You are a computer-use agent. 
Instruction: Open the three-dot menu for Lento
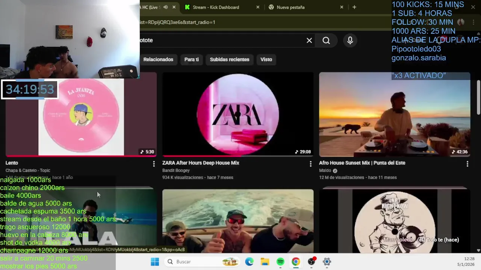click(154, 164)
